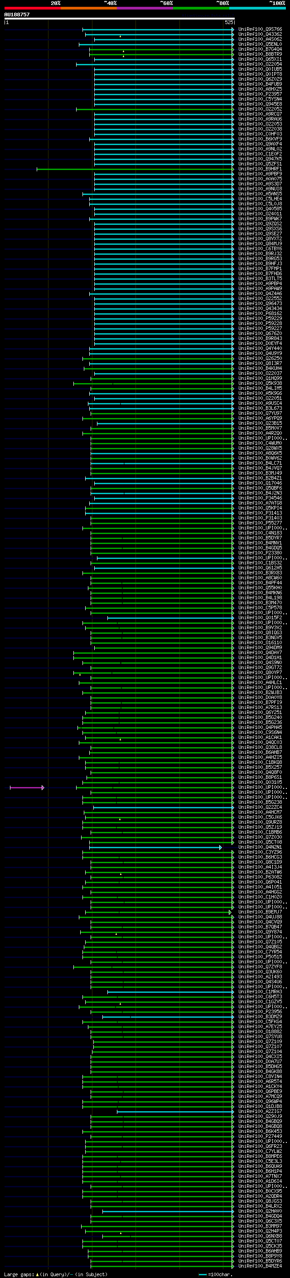
Task: Select UniRef100_A2ZIG7 hit label
Action: pos(260,1112)
